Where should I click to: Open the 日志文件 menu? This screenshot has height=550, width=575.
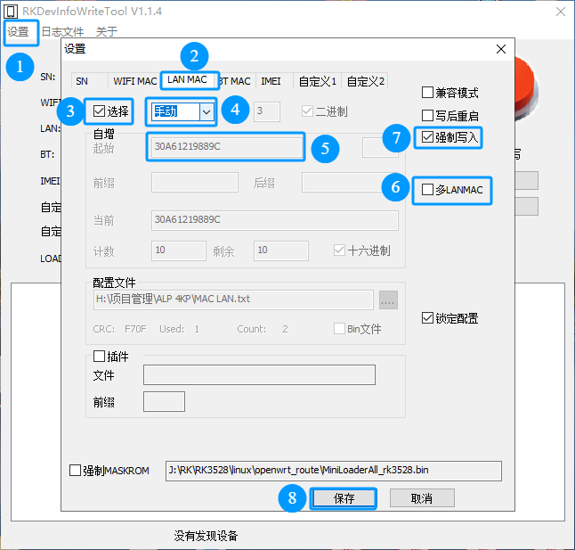click(x=62, y=32)
